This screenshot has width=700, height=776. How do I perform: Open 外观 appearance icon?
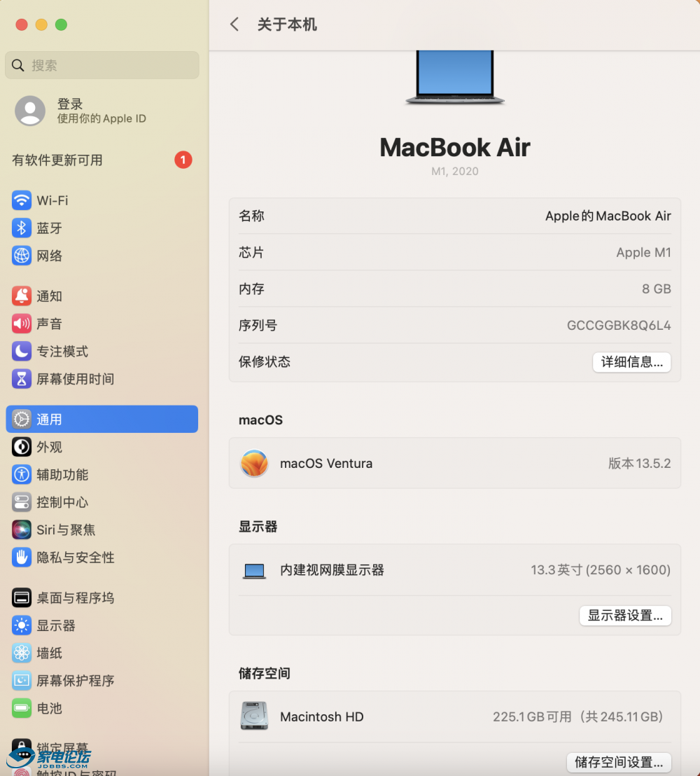coord(21,447)
